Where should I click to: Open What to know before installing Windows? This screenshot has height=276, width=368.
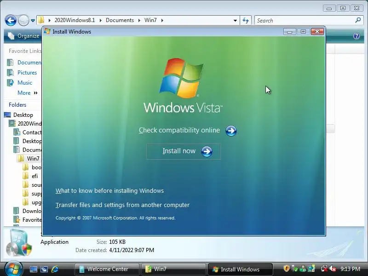click(109, 190)
